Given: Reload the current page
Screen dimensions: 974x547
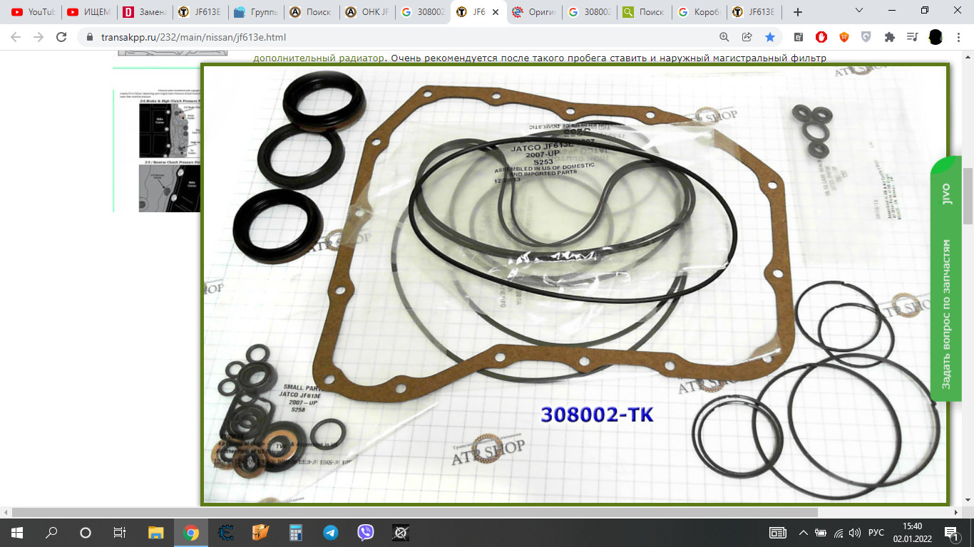Looking at the screenshot, I should [62, 37].
